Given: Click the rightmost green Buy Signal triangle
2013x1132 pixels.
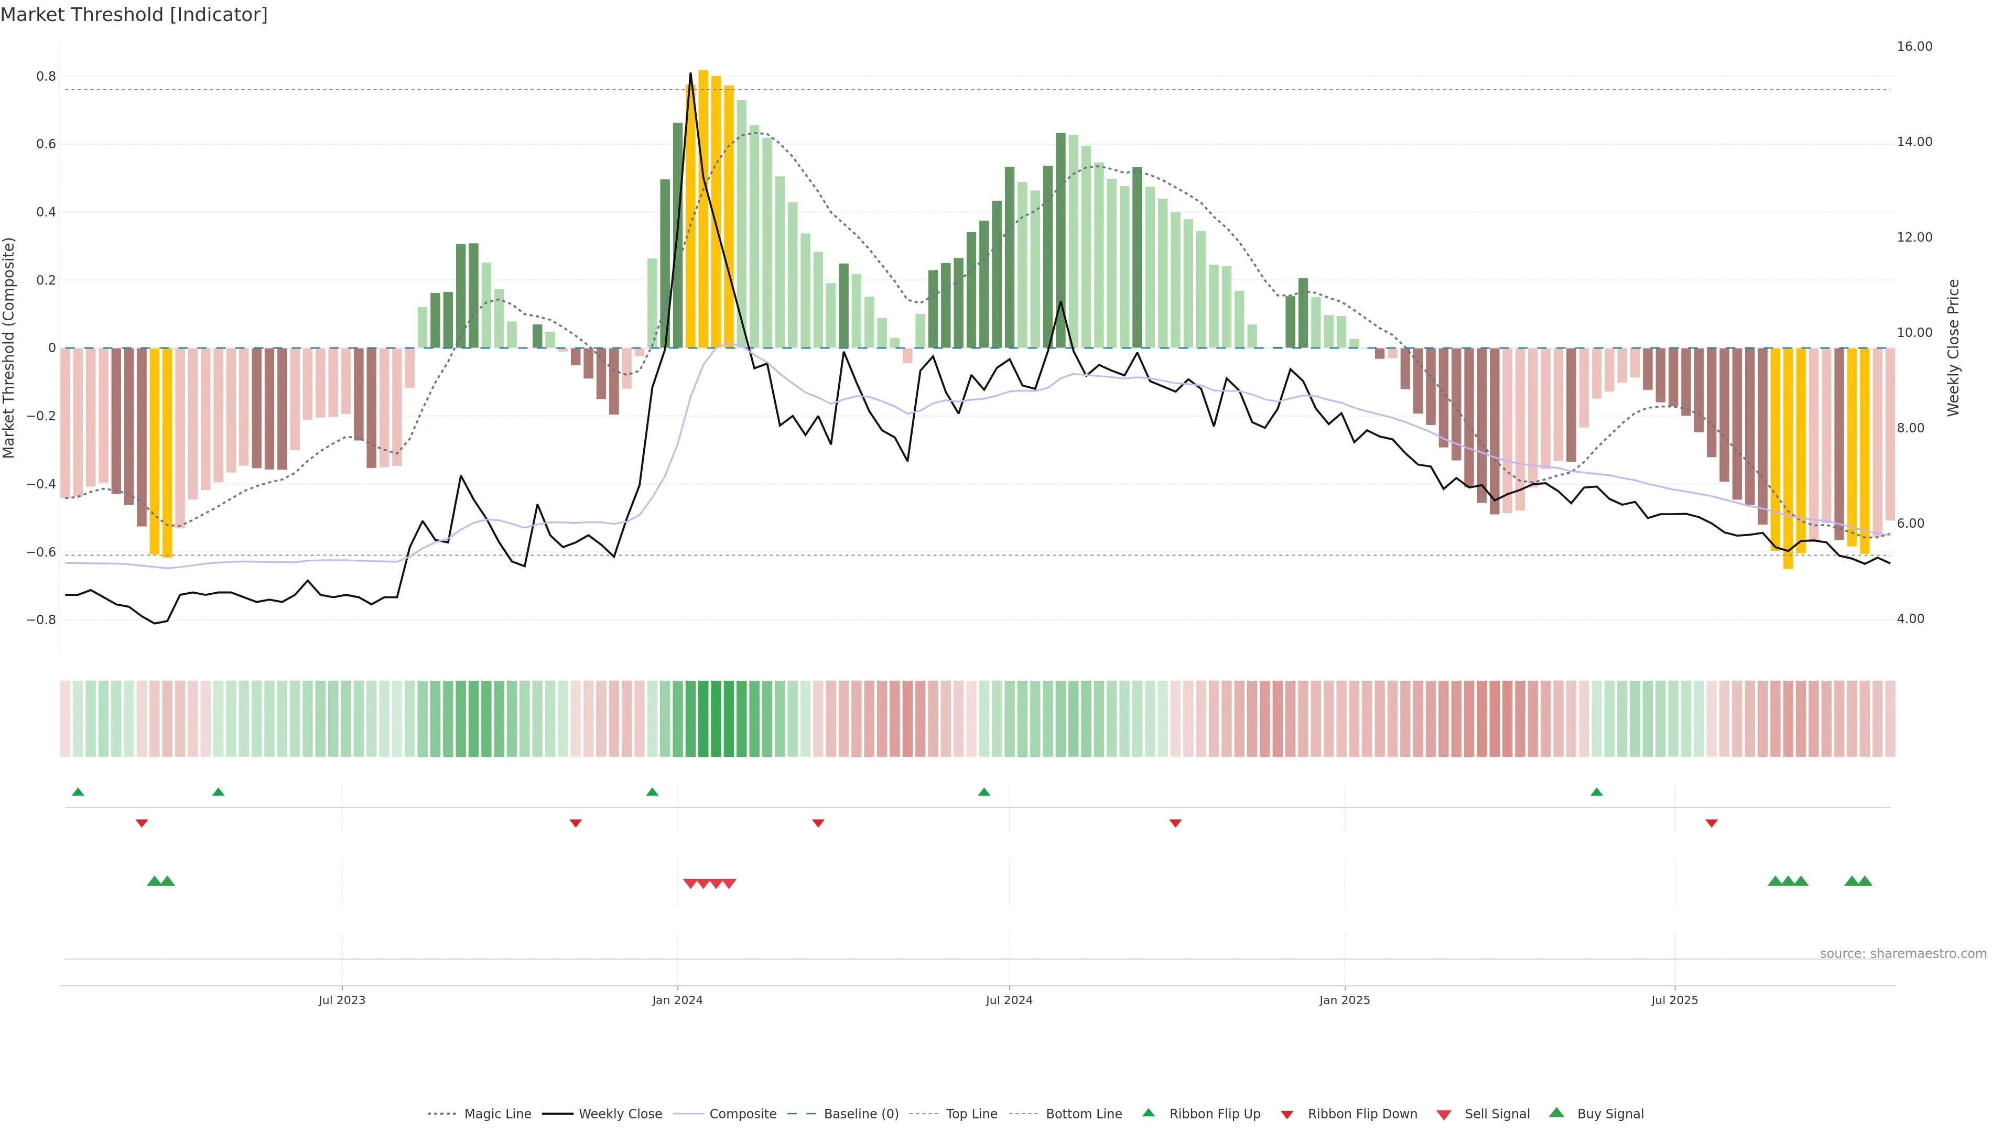Looking at the screenshot, I should 1865,881.
